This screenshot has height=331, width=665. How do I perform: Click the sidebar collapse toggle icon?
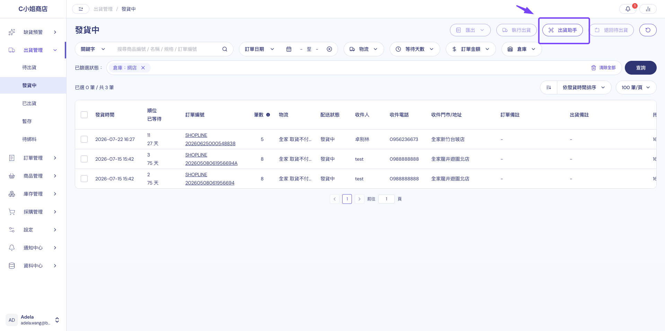click(81, 9)
